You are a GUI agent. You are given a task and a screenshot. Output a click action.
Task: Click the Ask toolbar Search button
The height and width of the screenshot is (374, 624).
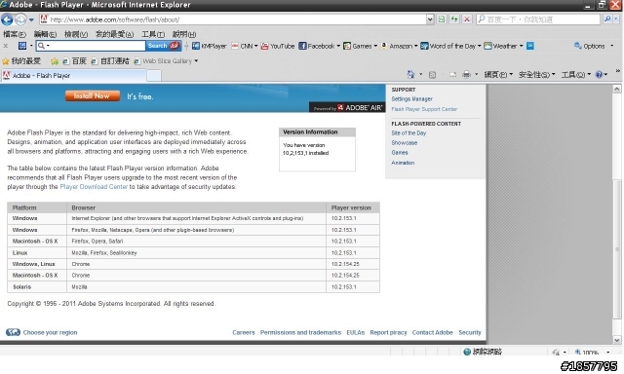(163, 46)
